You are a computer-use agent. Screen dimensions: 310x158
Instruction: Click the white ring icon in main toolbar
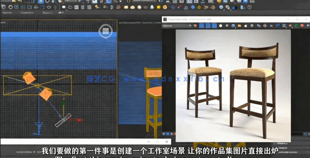(x=10, y=7)
